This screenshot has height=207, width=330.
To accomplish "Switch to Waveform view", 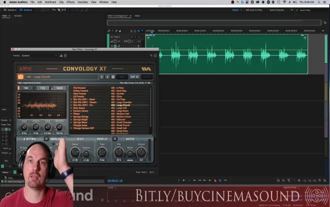I will 10,10.
